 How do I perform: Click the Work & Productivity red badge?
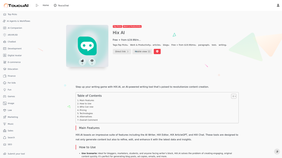tap(132, 26)
